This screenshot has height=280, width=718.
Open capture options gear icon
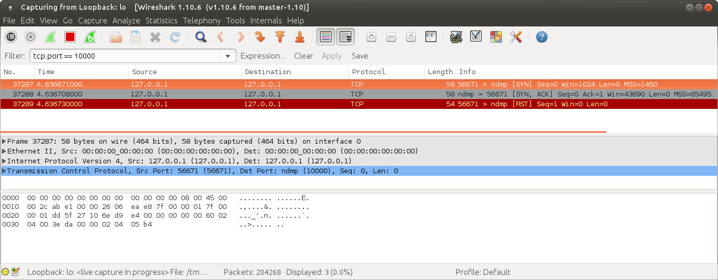pos(31,37)
